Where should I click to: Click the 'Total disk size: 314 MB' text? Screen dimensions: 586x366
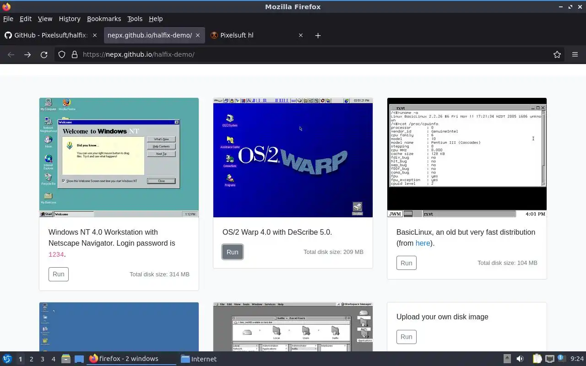(x=159, y=274)
